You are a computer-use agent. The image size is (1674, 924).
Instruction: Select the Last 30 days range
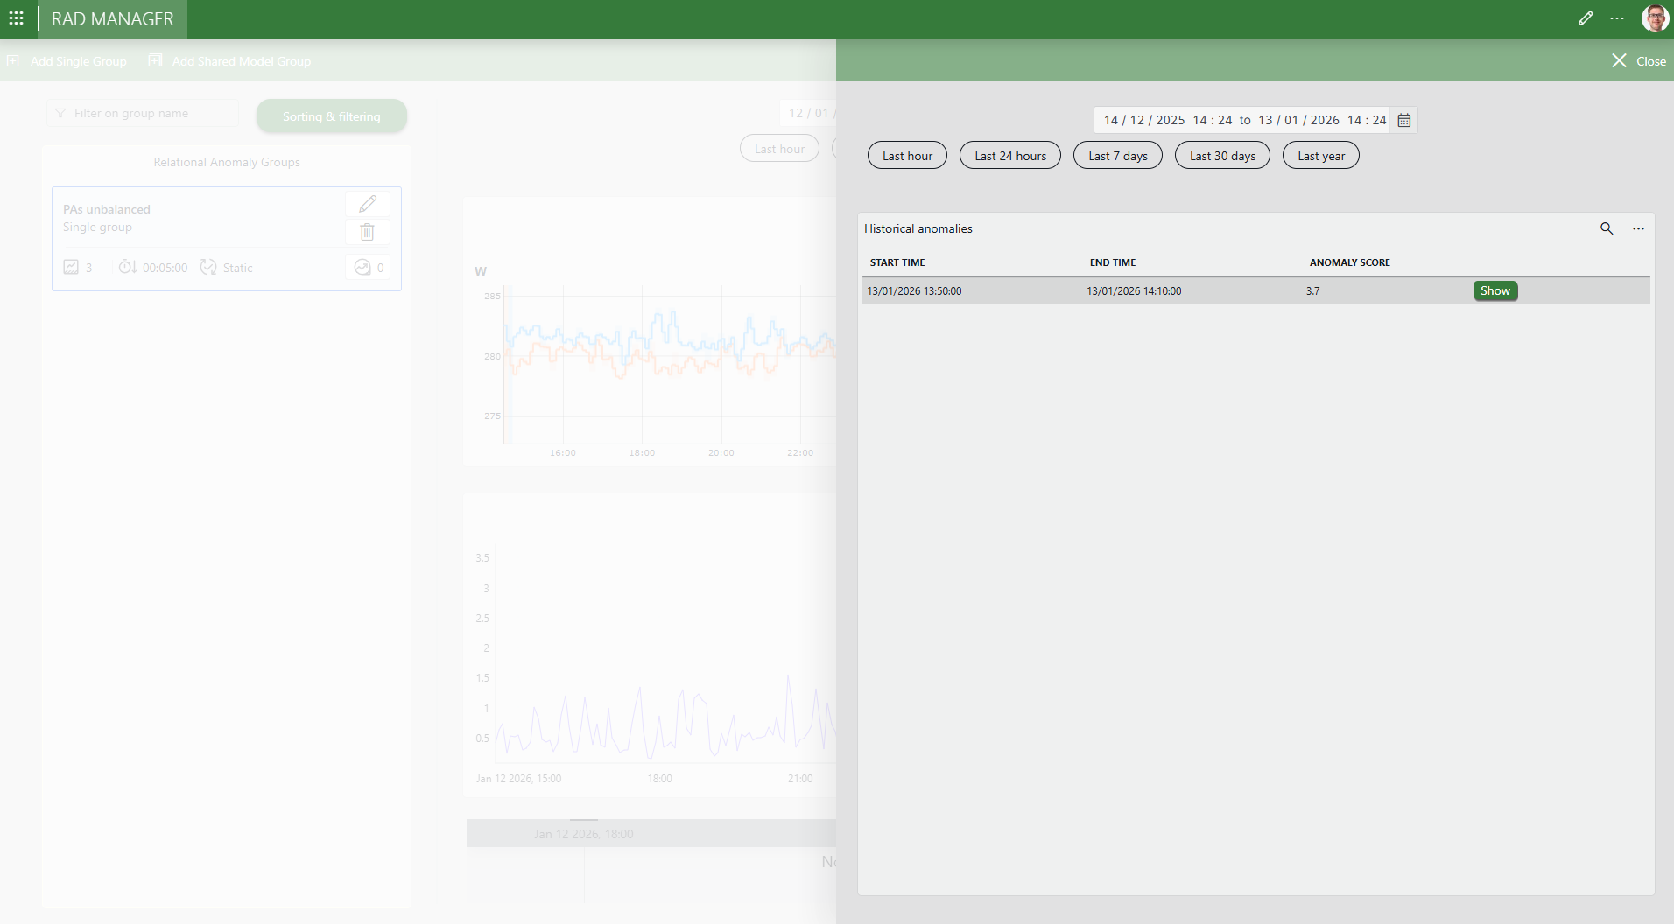point(1222,156)
